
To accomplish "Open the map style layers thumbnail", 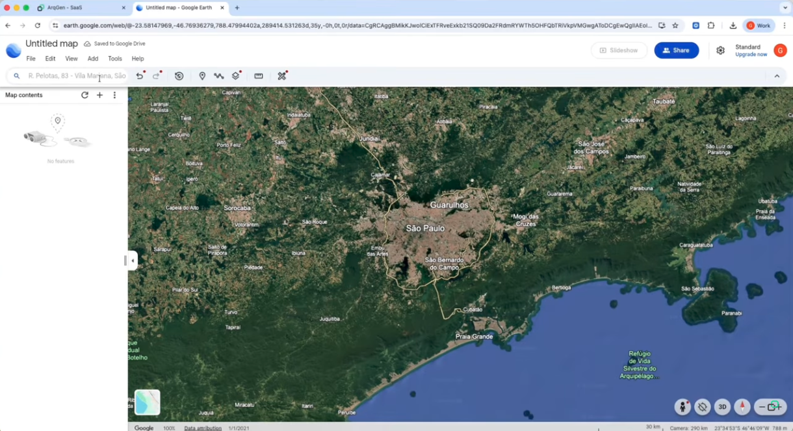I will pyautogui.click(x=148, y=402).
